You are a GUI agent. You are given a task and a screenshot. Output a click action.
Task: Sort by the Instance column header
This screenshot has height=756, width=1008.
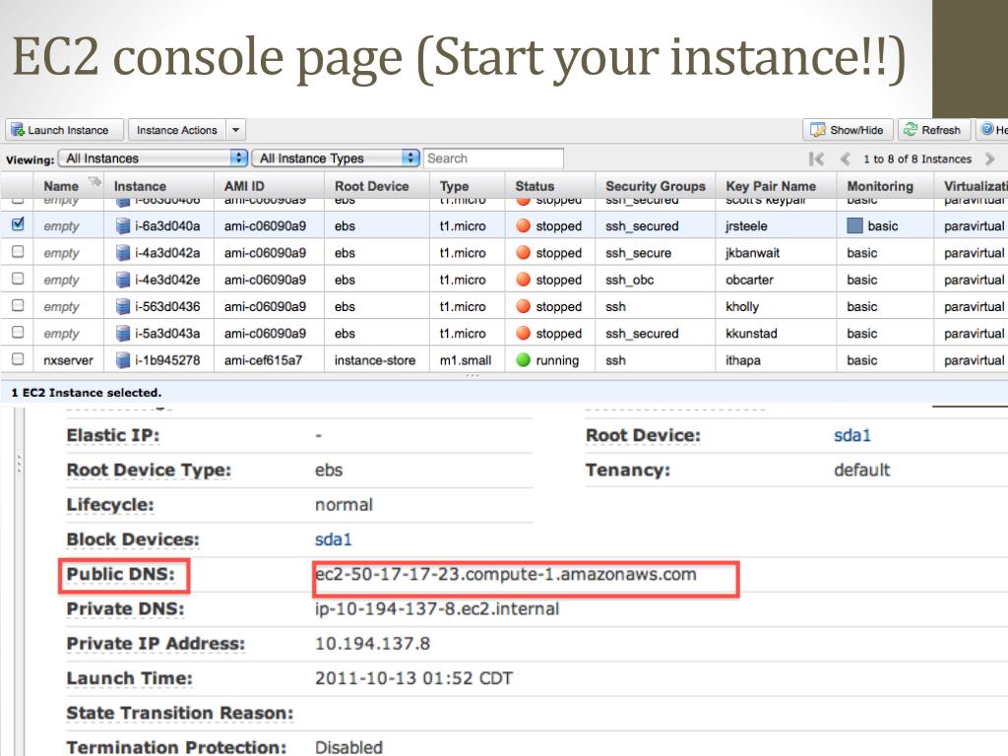[140, 186]
